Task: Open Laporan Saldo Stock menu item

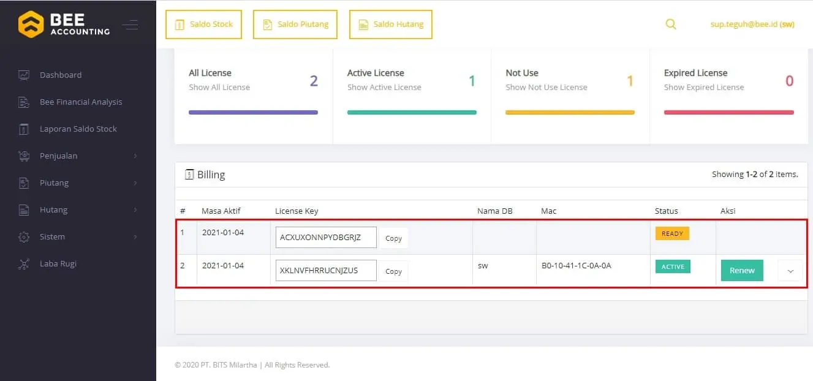Action: coord(78,129)
